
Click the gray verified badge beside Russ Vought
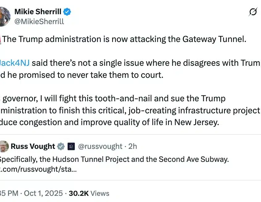click(61, 146)
